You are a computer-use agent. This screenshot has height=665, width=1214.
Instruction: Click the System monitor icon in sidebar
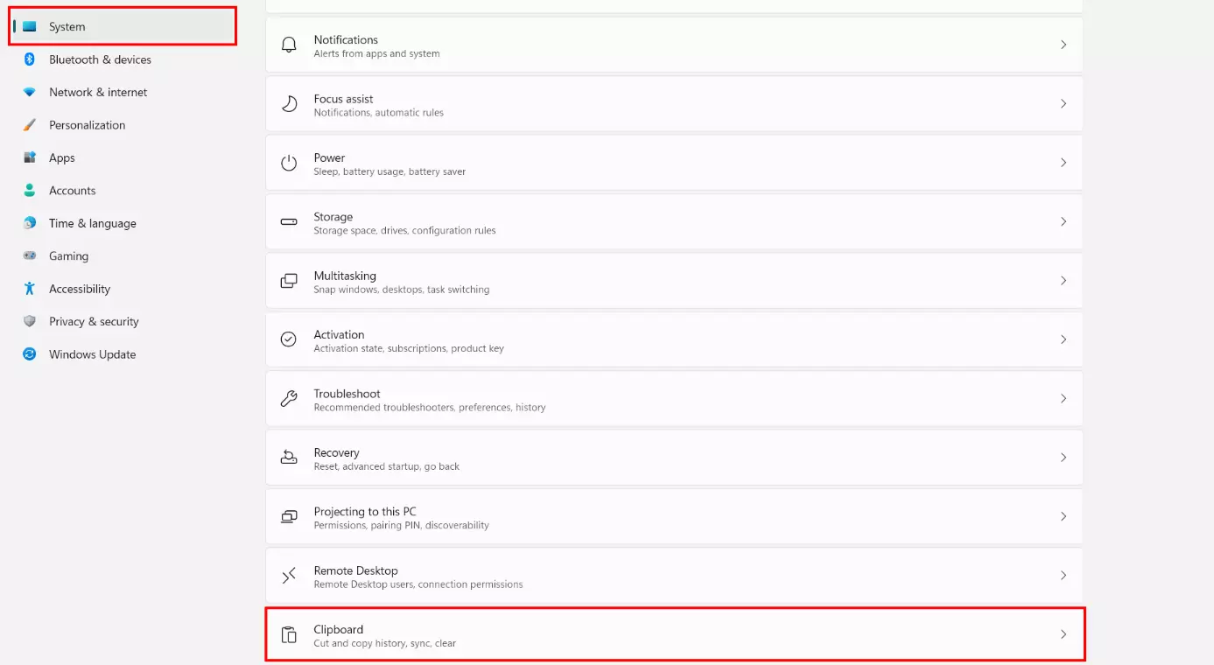tap(30, 27)
